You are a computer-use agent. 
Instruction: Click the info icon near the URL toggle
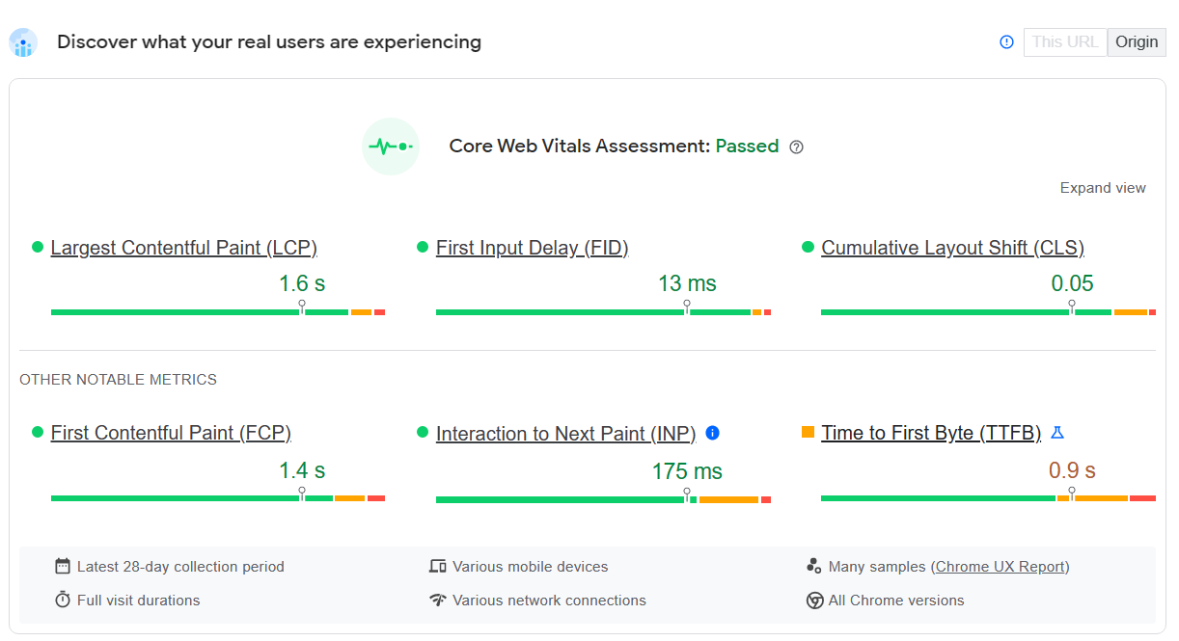click(x=1005, y=41)
